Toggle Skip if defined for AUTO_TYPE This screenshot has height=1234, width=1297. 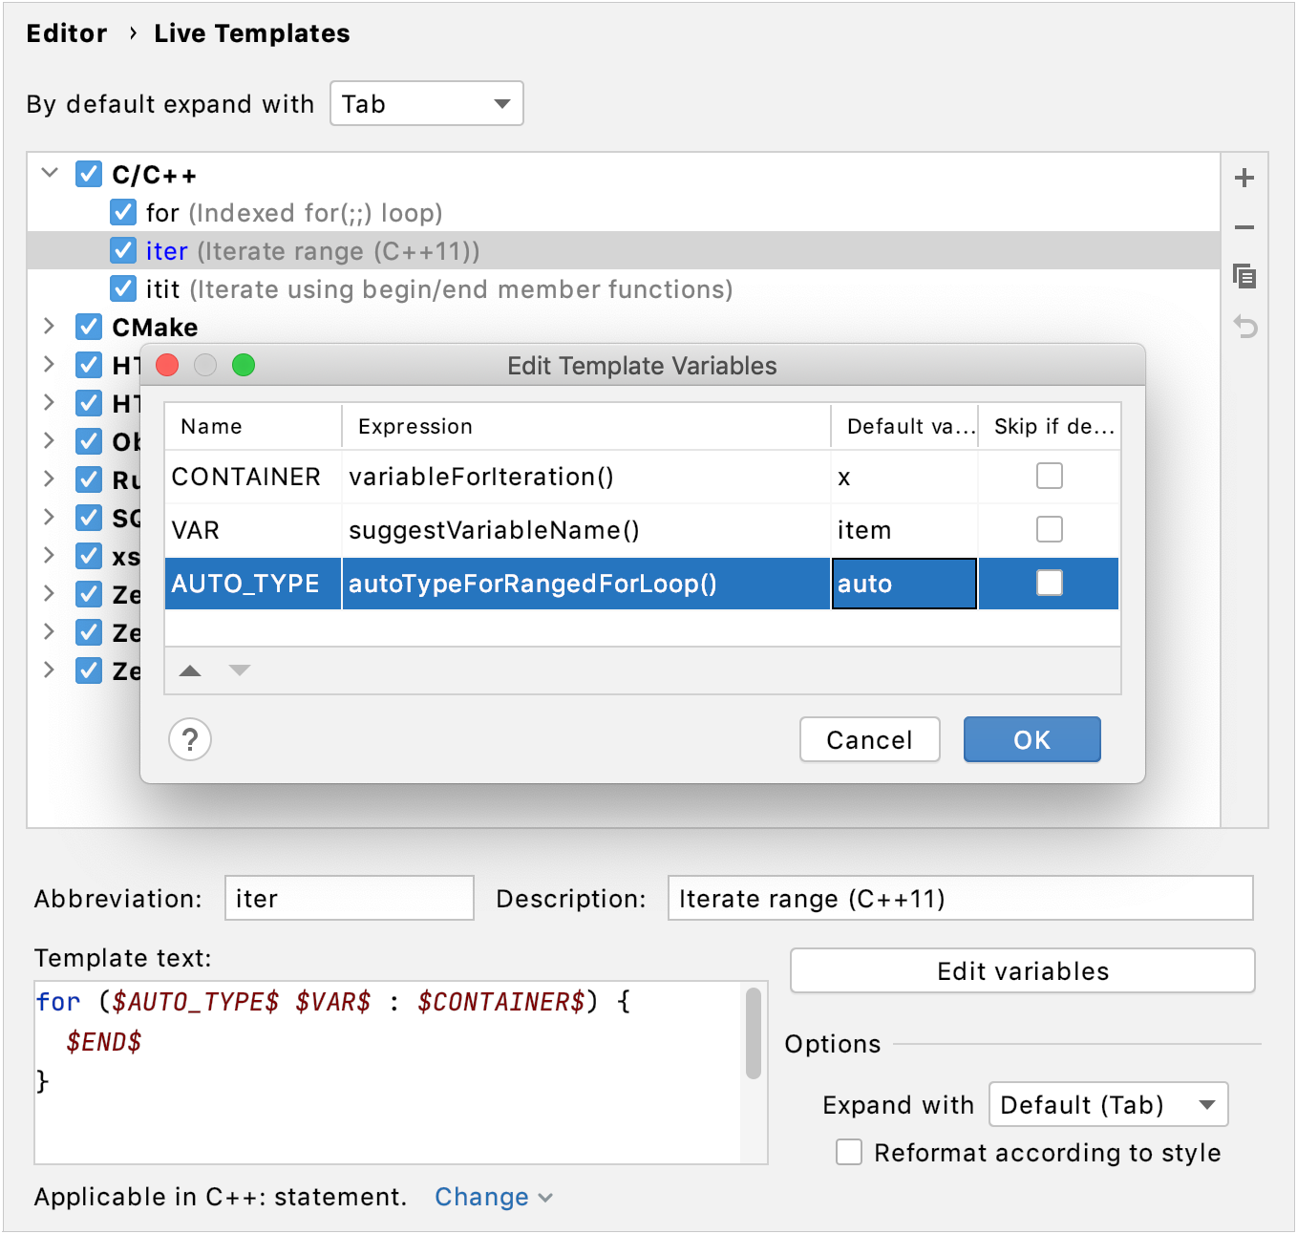(x=1048, y=583)
